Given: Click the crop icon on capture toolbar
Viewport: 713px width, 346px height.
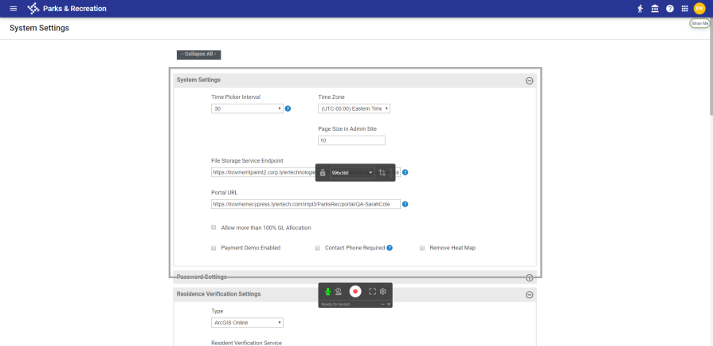Looking at the screenshot, I should tap(382, 173).
